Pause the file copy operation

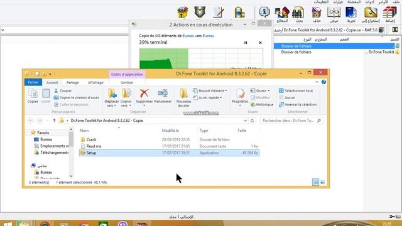[246, 43]
